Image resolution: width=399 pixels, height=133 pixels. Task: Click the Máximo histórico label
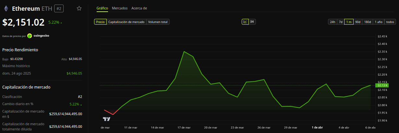pos(16,66)
